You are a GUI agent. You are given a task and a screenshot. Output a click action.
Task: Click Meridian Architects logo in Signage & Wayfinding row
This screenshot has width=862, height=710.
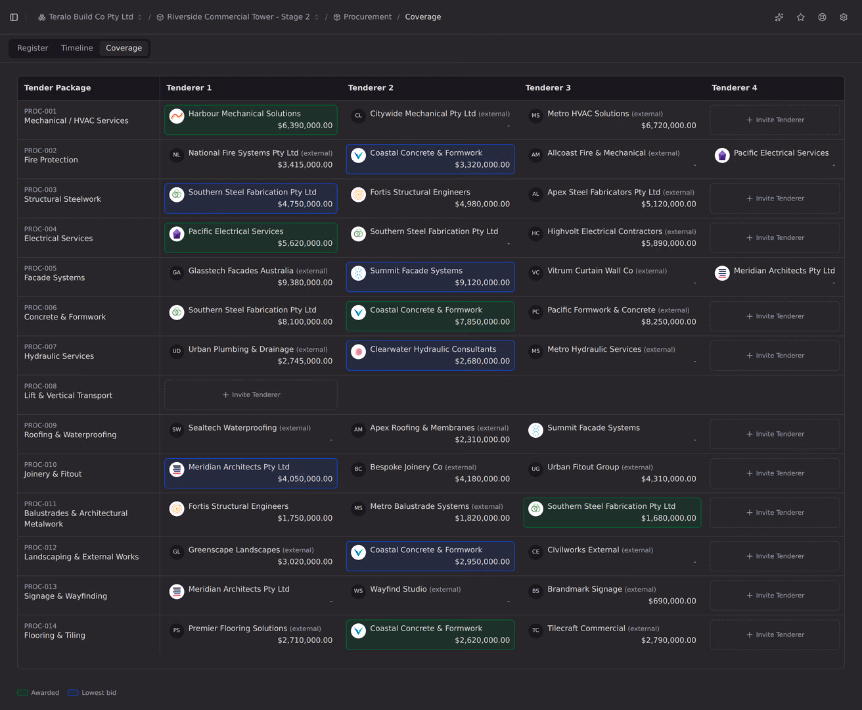click(177, 592)
